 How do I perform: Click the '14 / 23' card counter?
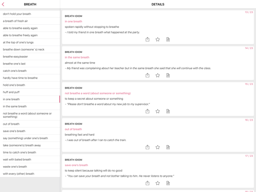click(x=249, y=48)
